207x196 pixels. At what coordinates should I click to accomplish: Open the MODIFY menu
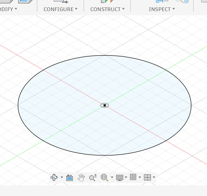8,9
